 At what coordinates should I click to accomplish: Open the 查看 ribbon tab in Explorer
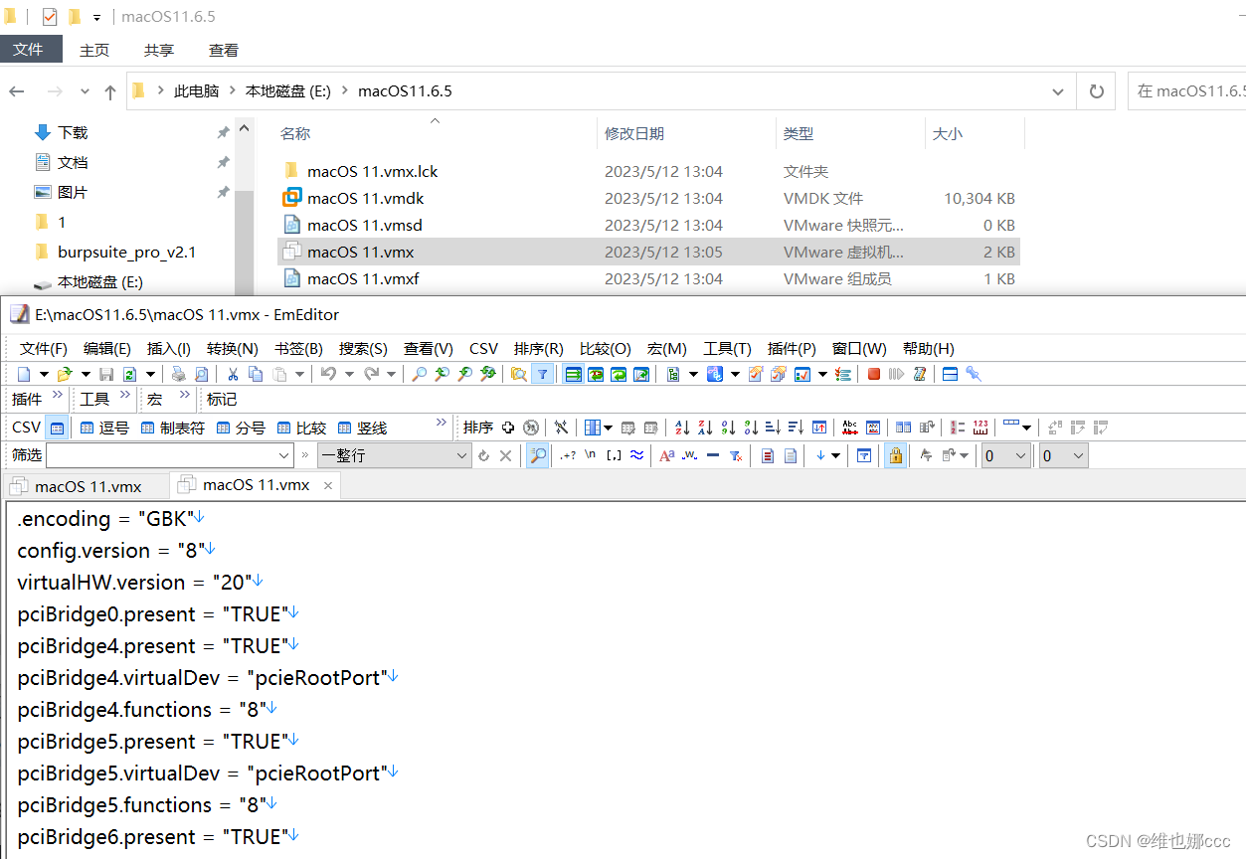(224, 50)
